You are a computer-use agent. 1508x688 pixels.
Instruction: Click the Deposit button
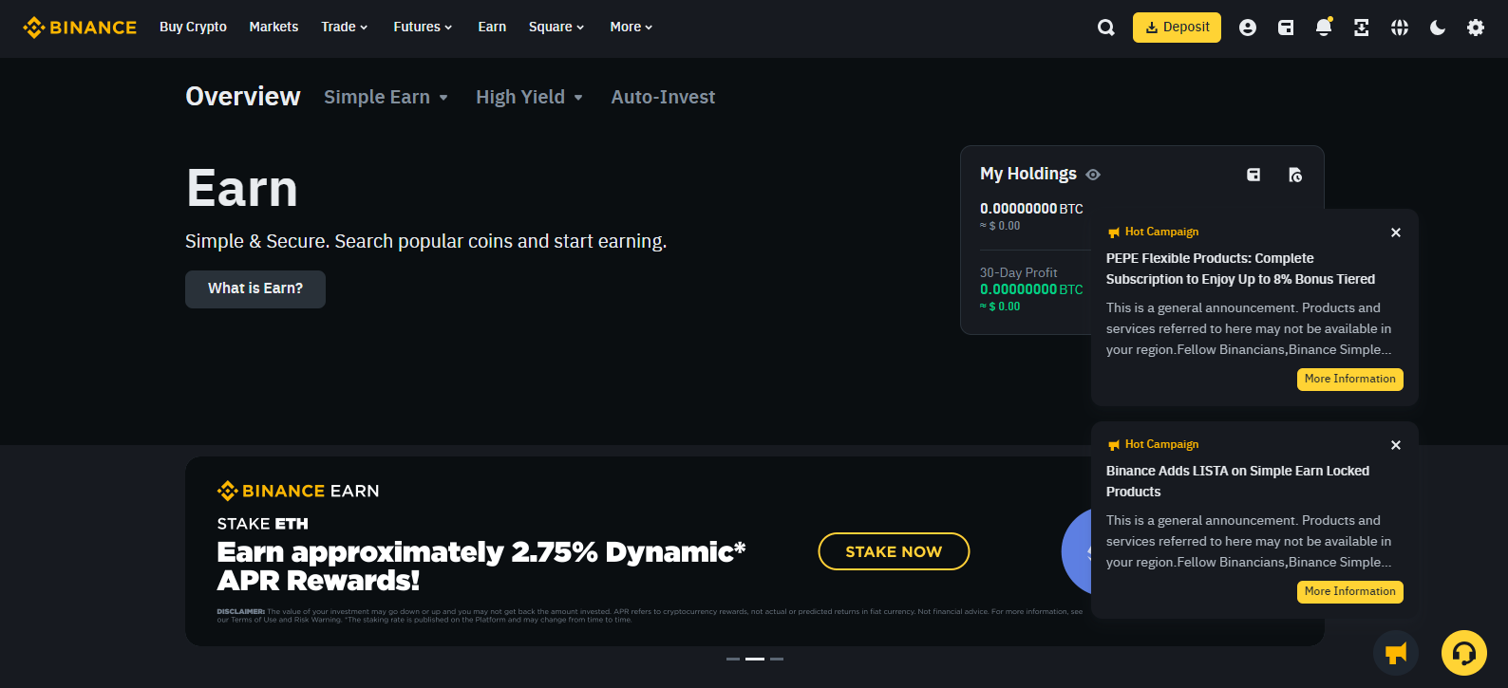[x=1177, y=28]
